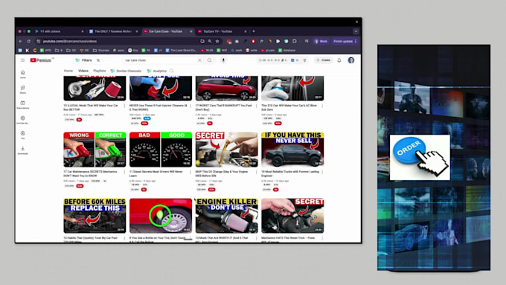Open the K bookmark in the bookmarks bar
This screenshot has height=285, width=506.
click(28, 51)
